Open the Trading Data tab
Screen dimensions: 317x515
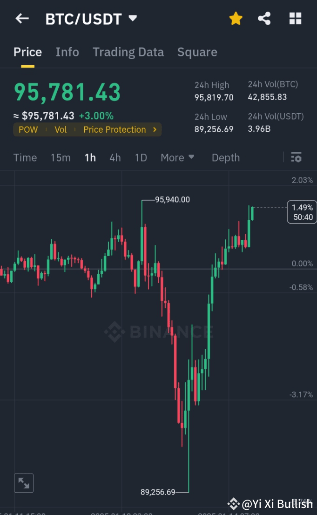pyautogui.click(x=128, y=52)
